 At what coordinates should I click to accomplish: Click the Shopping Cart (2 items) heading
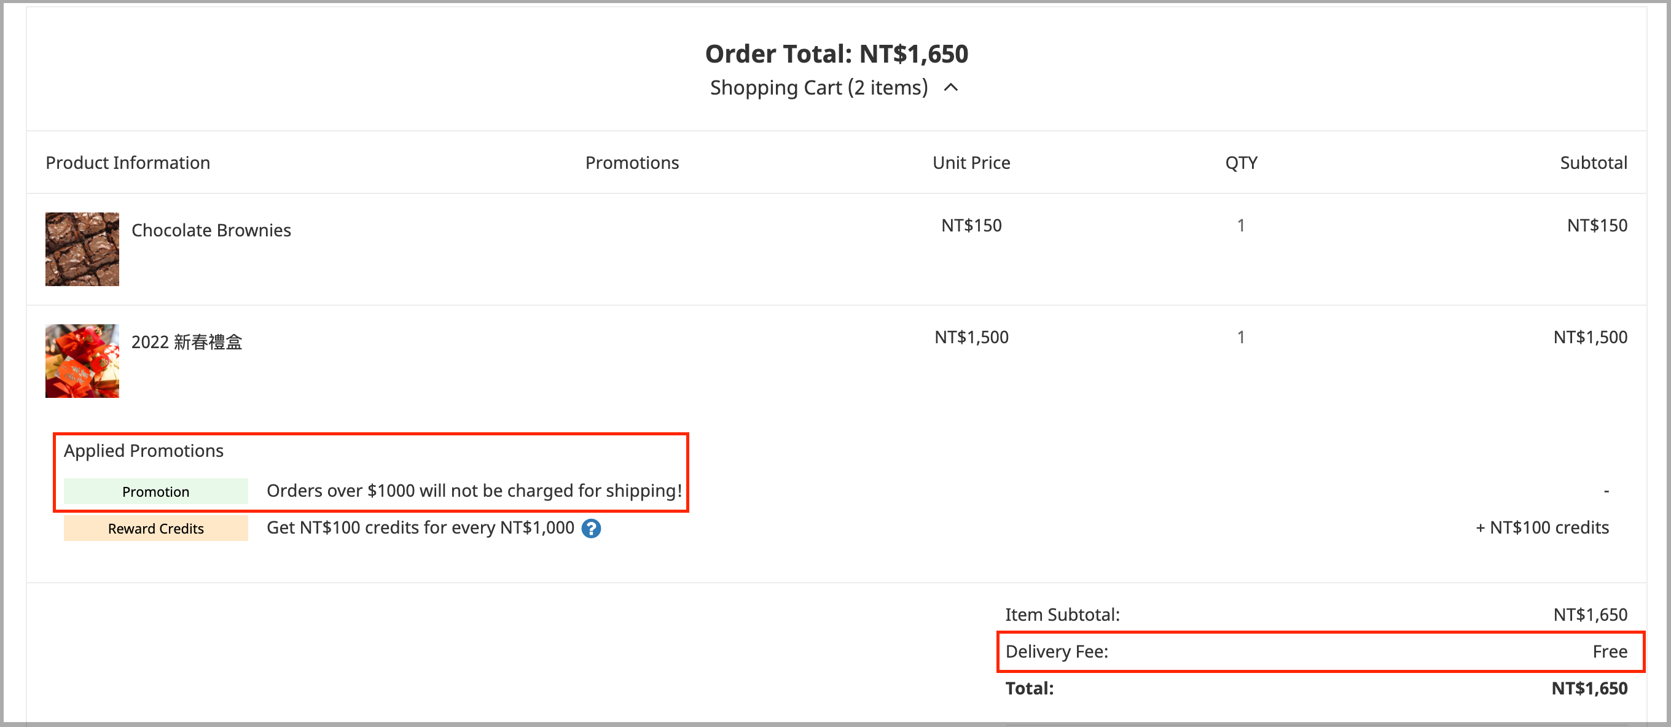click(x=819, y=88)
